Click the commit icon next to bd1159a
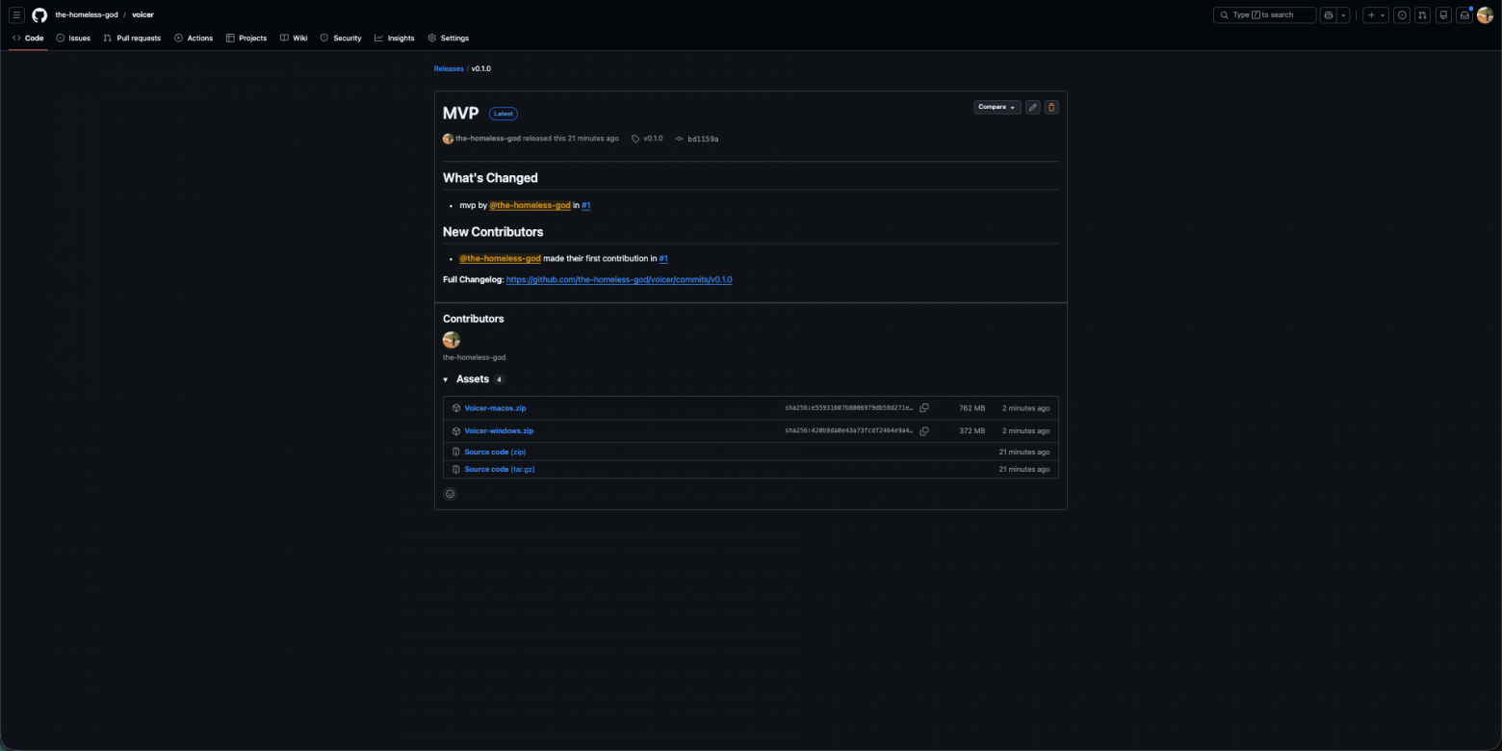Image resolution: width=1502 pixels, height=751 pixels. point(679,139)
